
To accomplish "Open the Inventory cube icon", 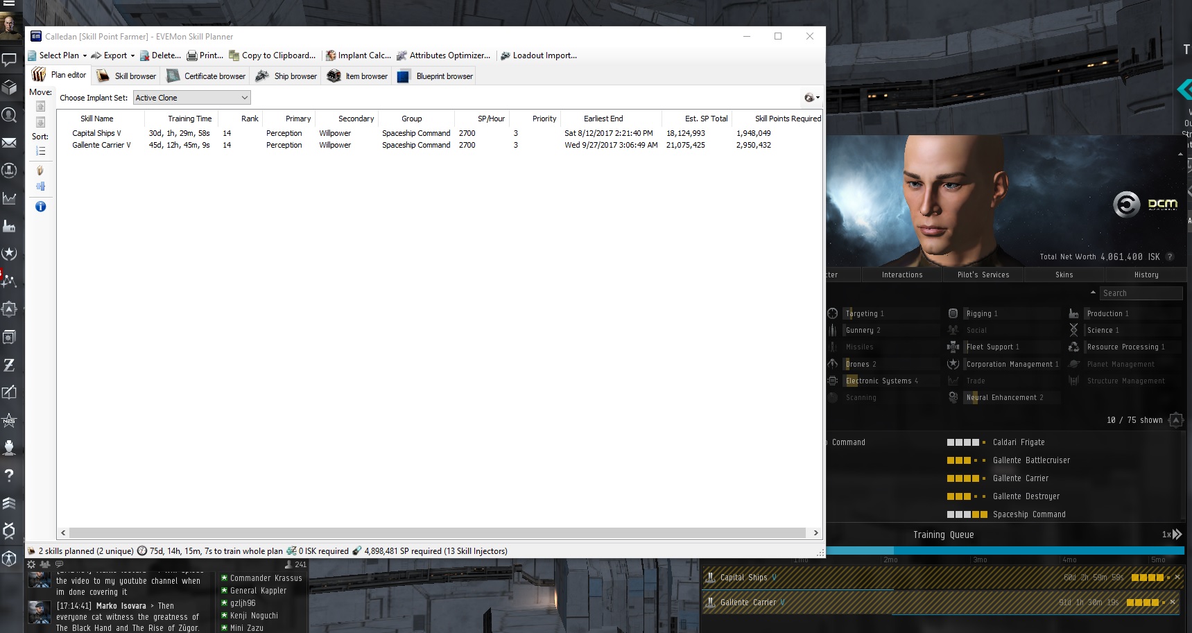I will tap(9, 87).
